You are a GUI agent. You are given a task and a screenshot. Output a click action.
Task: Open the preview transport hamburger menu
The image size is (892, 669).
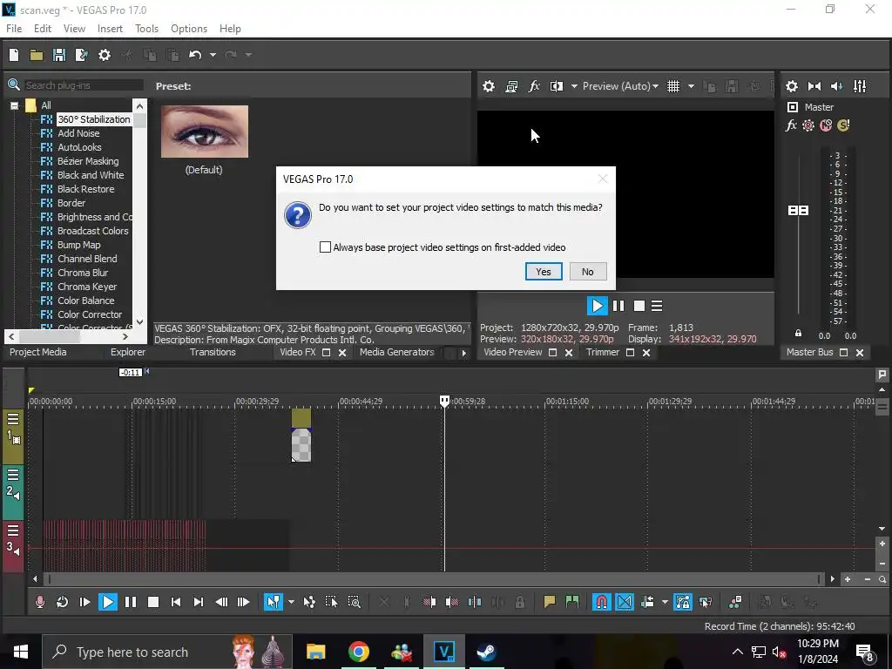pos(657,306)
